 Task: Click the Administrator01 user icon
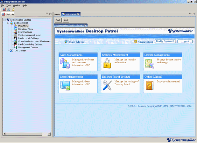[x=135, y=41]
